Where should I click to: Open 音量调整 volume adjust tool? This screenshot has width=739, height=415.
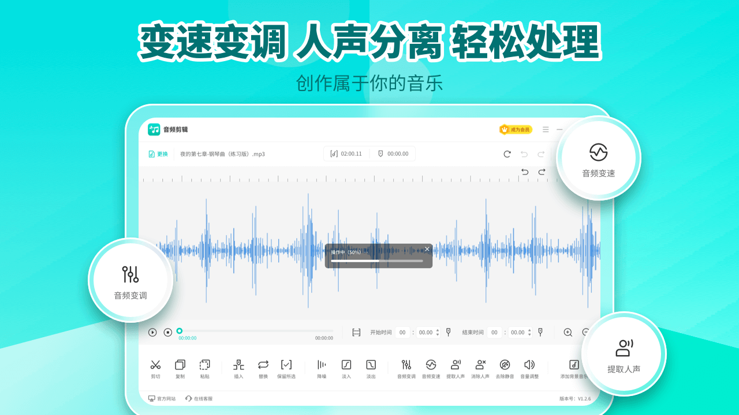(529, 368)
